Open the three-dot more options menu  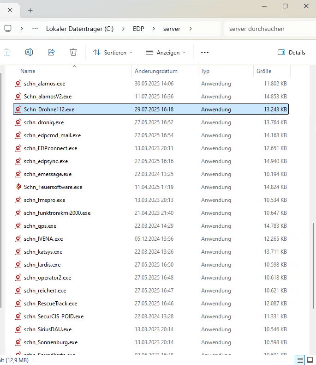(205, 52)
